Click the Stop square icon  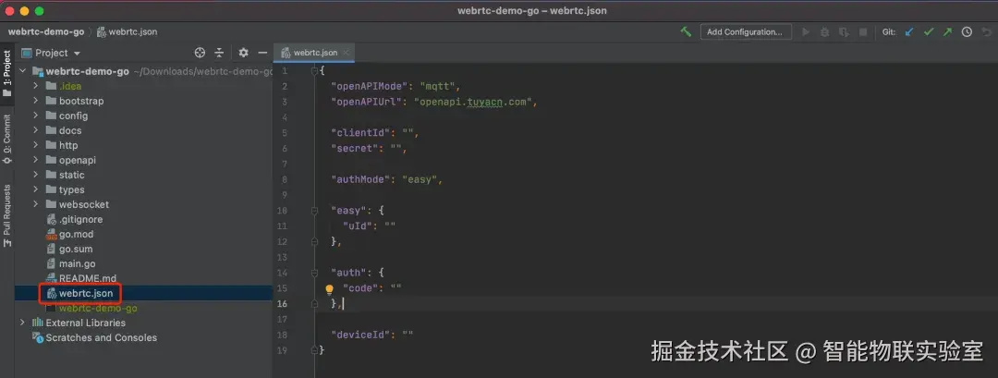point(863,31)
